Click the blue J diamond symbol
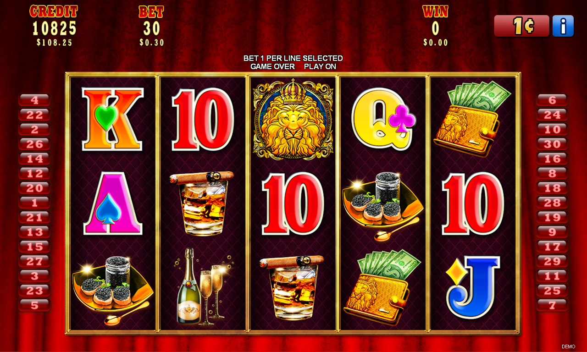Viewport: 587px width, 352px height. pyautogui.click(x=472, y=287)
